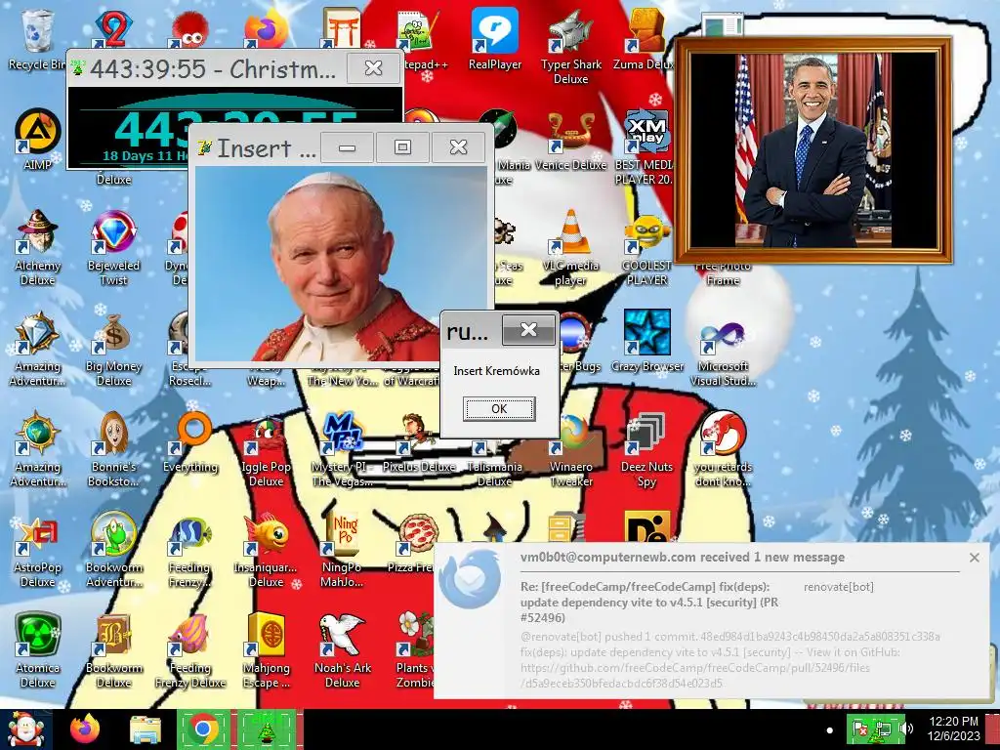The image size is (1000, 750).
Task: Launch Noah's Ark Deluxe shortcut
Action: 342,650
